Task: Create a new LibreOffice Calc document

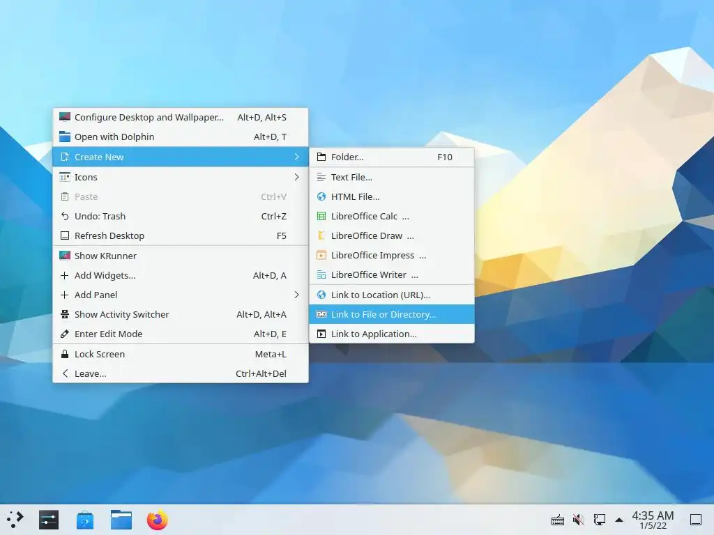Action: 392,216
